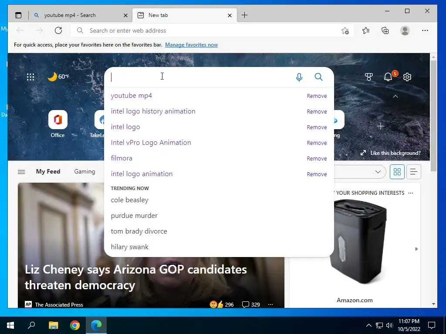Open the Liz Cheney news article
446x334 pixels.
[x=136, y=277]
